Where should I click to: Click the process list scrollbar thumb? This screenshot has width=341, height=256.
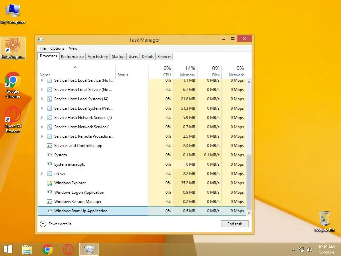[249, 182]
